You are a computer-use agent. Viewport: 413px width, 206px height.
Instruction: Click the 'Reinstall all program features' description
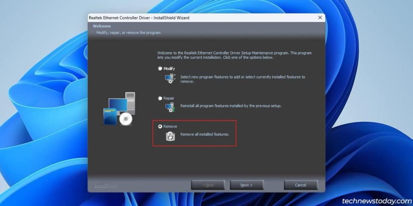coord(230,106)
